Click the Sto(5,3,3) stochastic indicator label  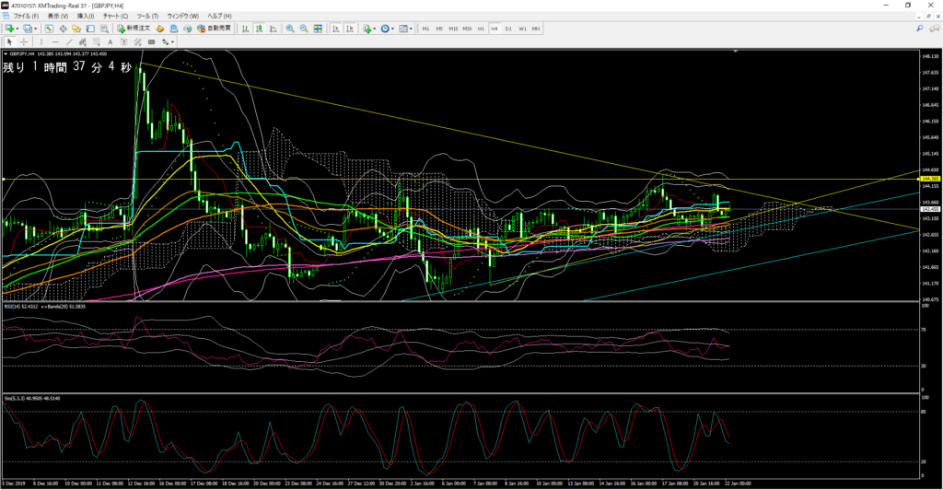[15, 398]
